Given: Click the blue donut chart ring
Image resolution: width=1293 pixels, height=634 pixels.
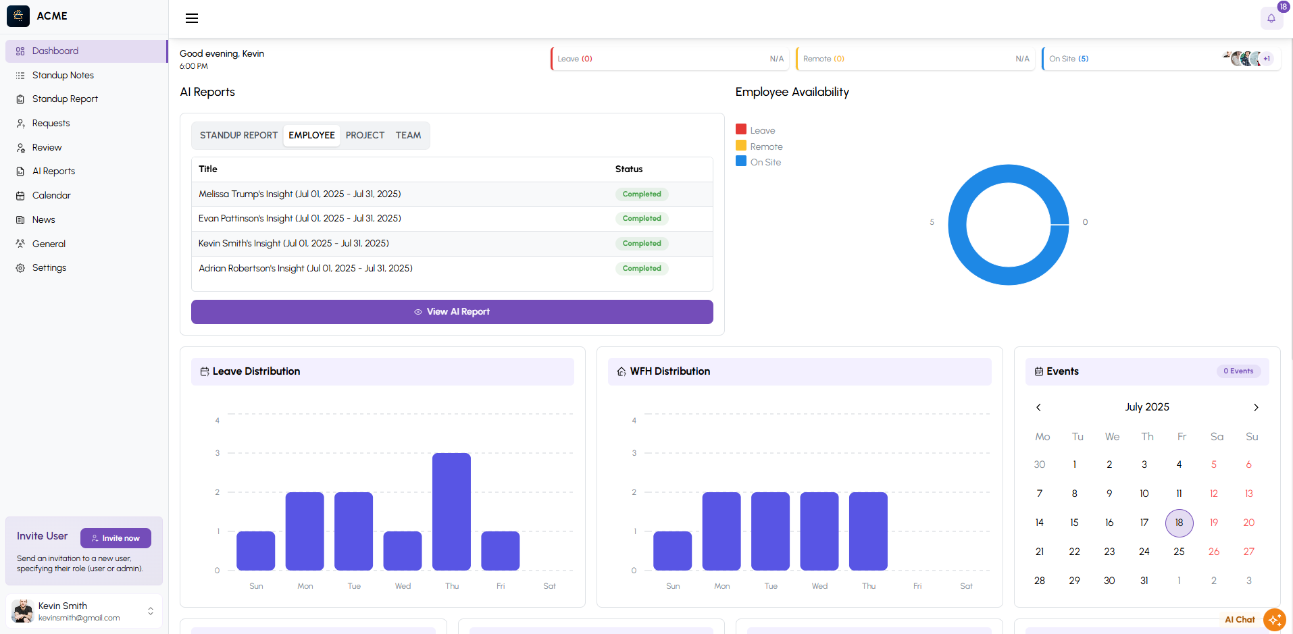Looking at the screenshot, I should coord(958,225).
